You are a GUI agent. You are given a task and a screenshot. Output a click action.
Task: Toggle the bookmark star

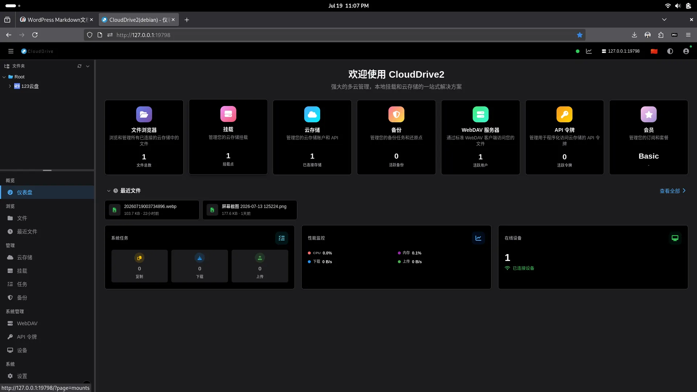pos(580,35)
